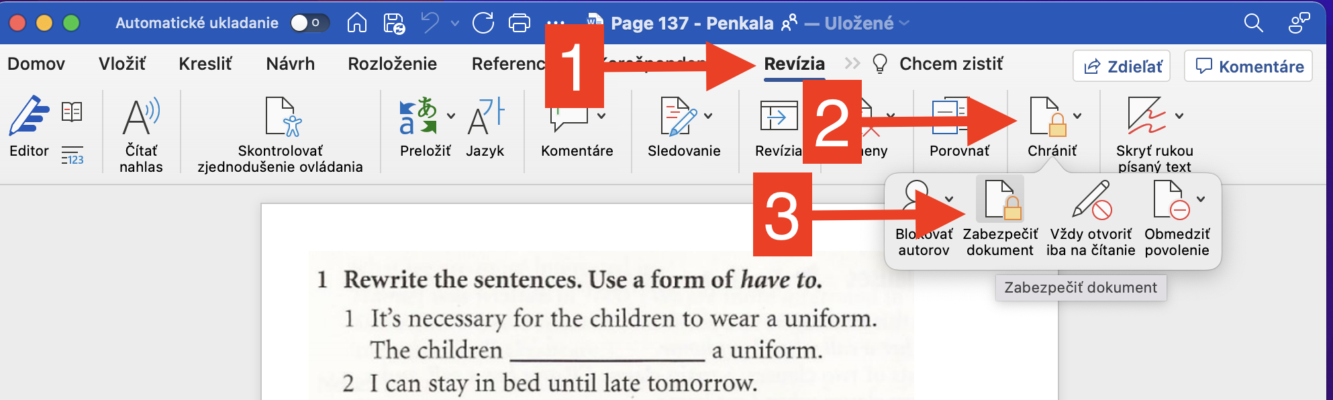Open the Rozloženie tab
Viewport: 1333px width, 400px height.
392,64
